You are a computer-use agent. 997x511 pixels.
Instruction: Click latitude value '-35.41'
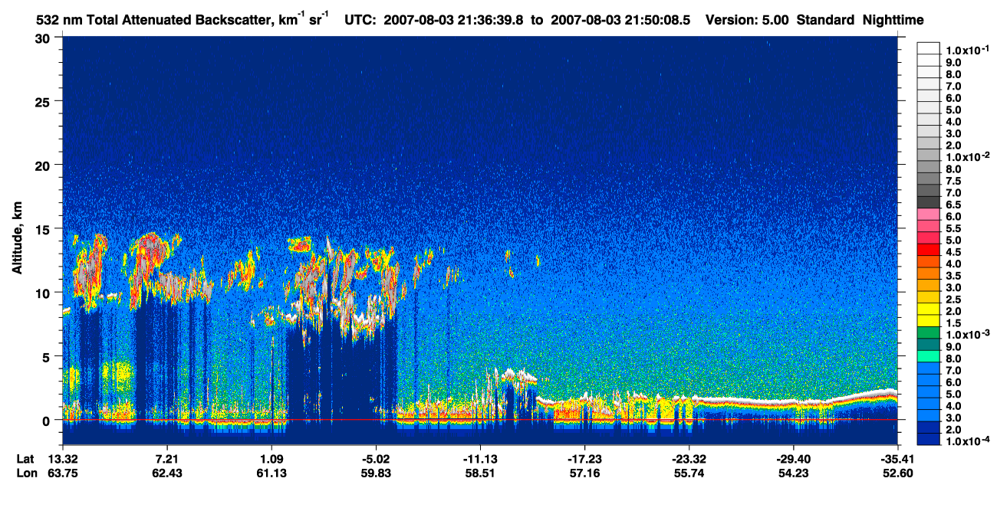point(897,459)
